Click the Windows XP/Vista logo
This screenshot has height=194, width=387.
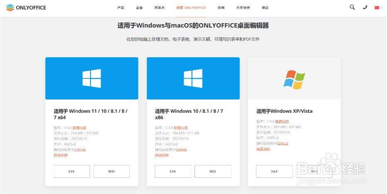pos(295,79)
